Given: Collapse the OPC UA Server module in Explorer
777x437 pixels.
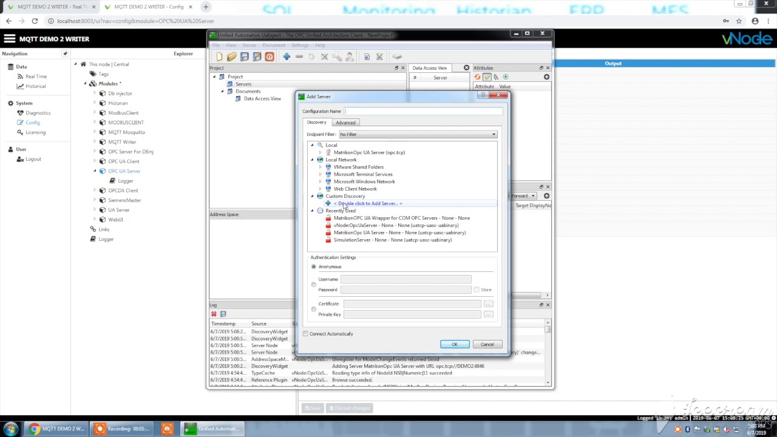Looking at the screenshot, I should click(x=95, y=171).
